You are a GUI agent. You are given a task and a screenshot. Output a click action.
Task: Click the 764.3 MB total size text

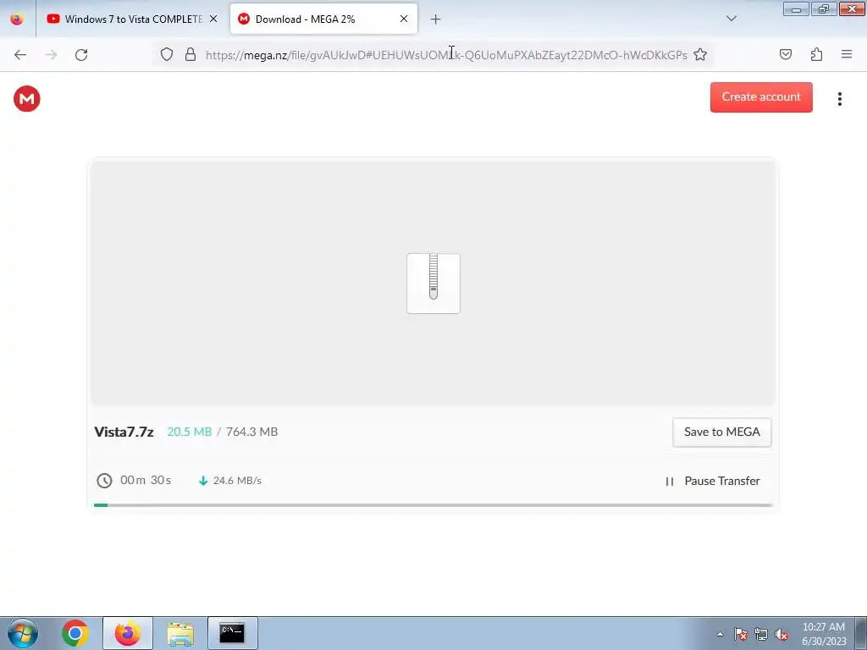click(x=251, y=432)
